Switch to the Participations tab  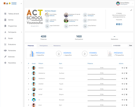(x=44, y=46)
